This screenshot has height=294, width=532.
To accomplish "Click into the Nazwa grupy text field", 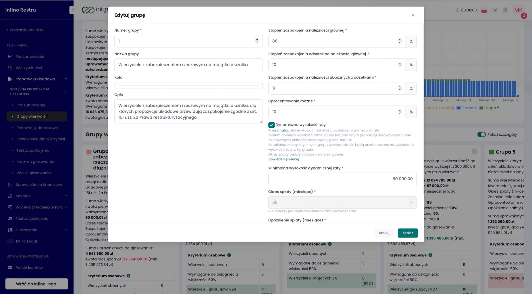I will pos(188,65).
